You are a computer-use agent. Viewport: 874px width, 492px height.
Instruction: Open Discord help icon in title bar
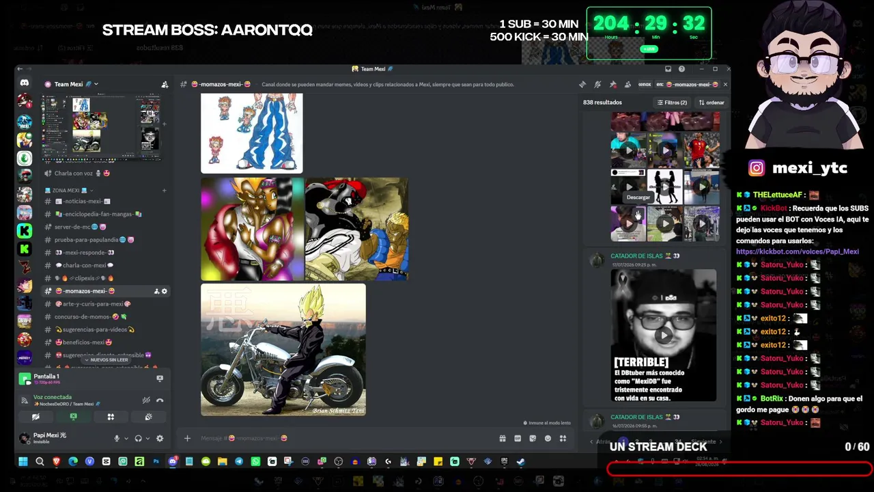tap(682, 69)
